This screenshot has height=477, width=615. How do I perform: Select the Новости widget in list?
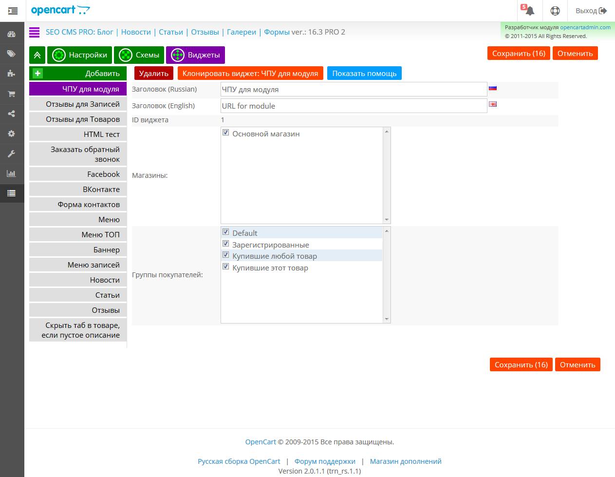click(x=78, y=280)
